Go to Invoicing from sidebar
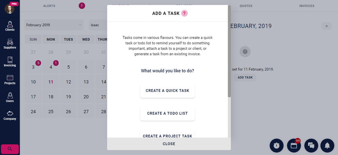 [10, 62]
